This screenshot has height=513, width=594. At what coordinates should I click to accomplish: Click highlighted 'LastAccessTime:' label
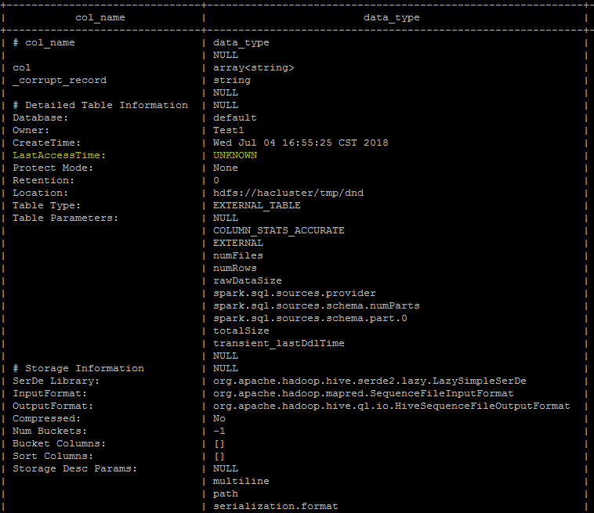tap(59, 155)
